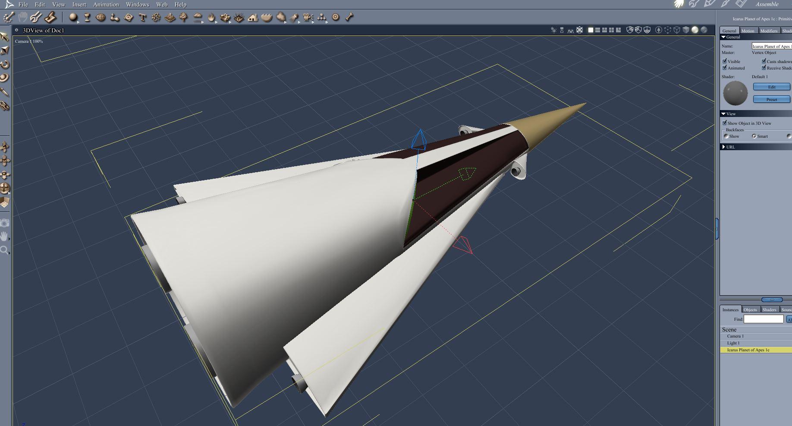Select Camera 1 in the scene list
Screen dimensions: 792x426
pos(756,336)
